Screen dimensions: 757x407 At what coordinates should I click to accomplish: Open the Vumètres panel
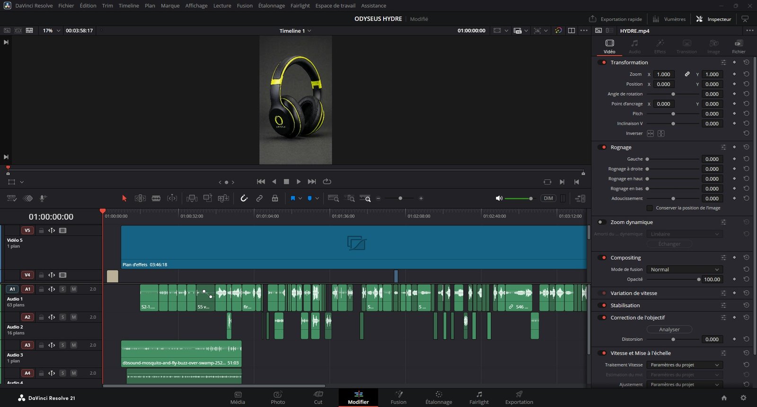(x=669, y=19)
